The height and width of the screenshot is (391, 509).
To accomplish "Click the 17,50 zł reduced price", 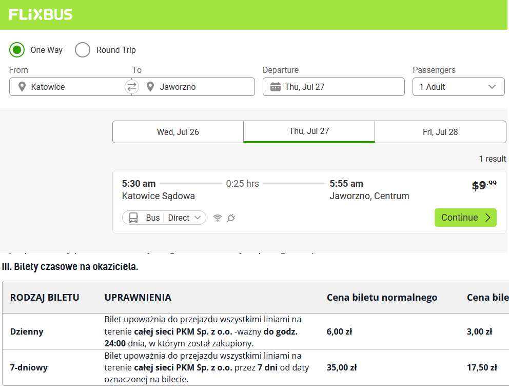I will (x=482, y=367).
